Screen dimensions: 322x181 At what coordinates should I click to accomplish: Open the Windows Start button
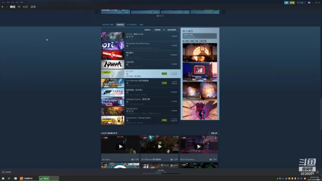tap(3, 179)
